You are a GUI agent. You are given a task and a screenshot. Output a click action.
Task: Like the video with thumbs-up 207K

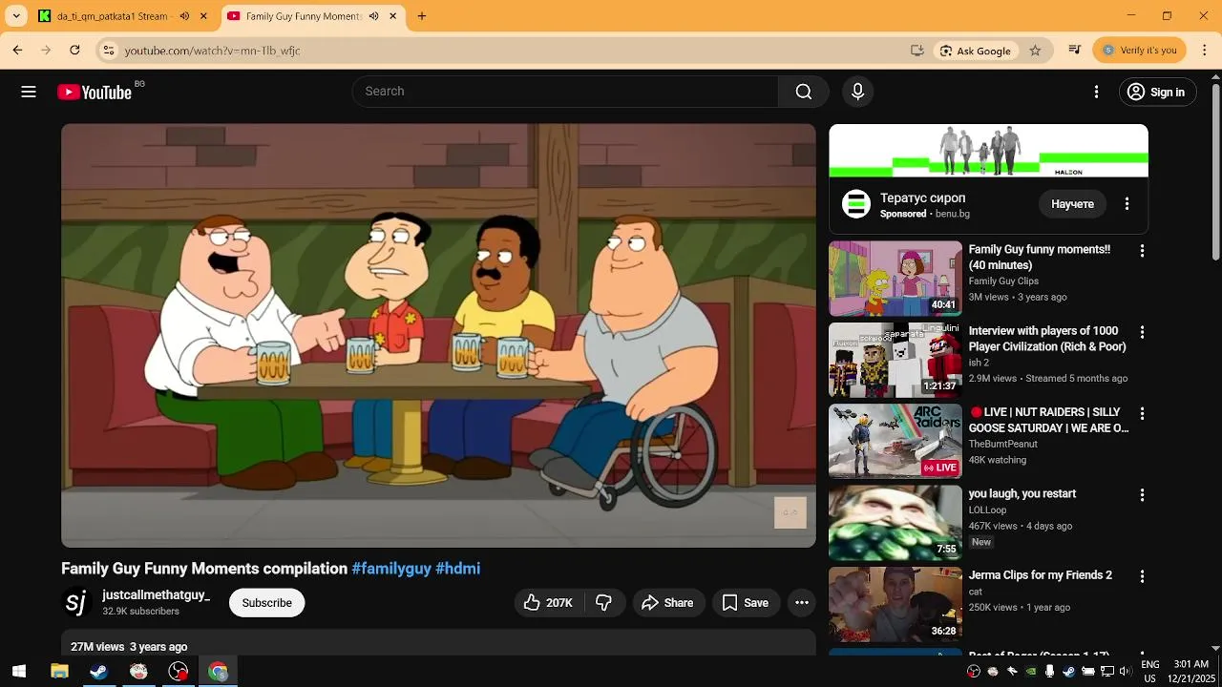[x=548, y=603]
